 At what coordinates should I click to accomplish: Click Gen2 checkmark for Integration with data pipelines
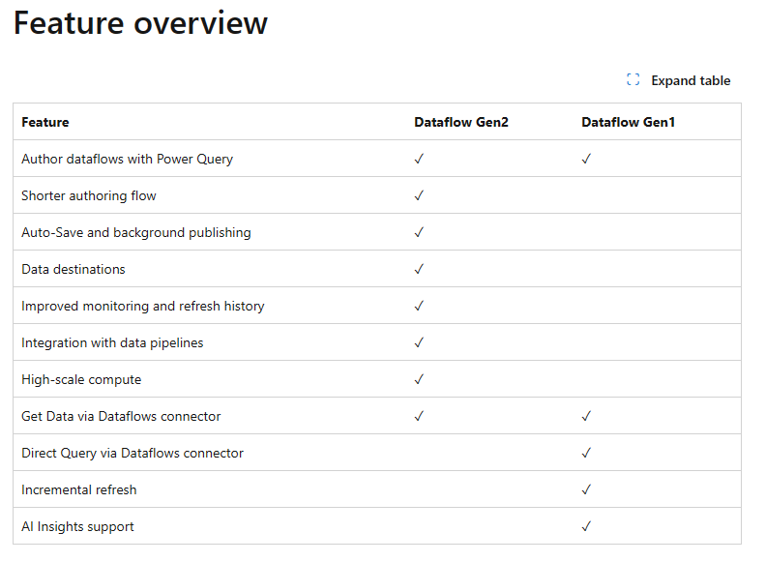click(x=419, y=342)
